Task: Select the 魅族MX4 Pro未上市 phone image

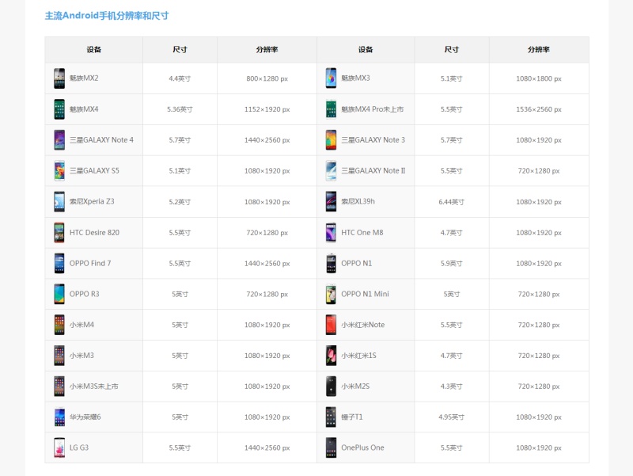Action: [331, 109]
